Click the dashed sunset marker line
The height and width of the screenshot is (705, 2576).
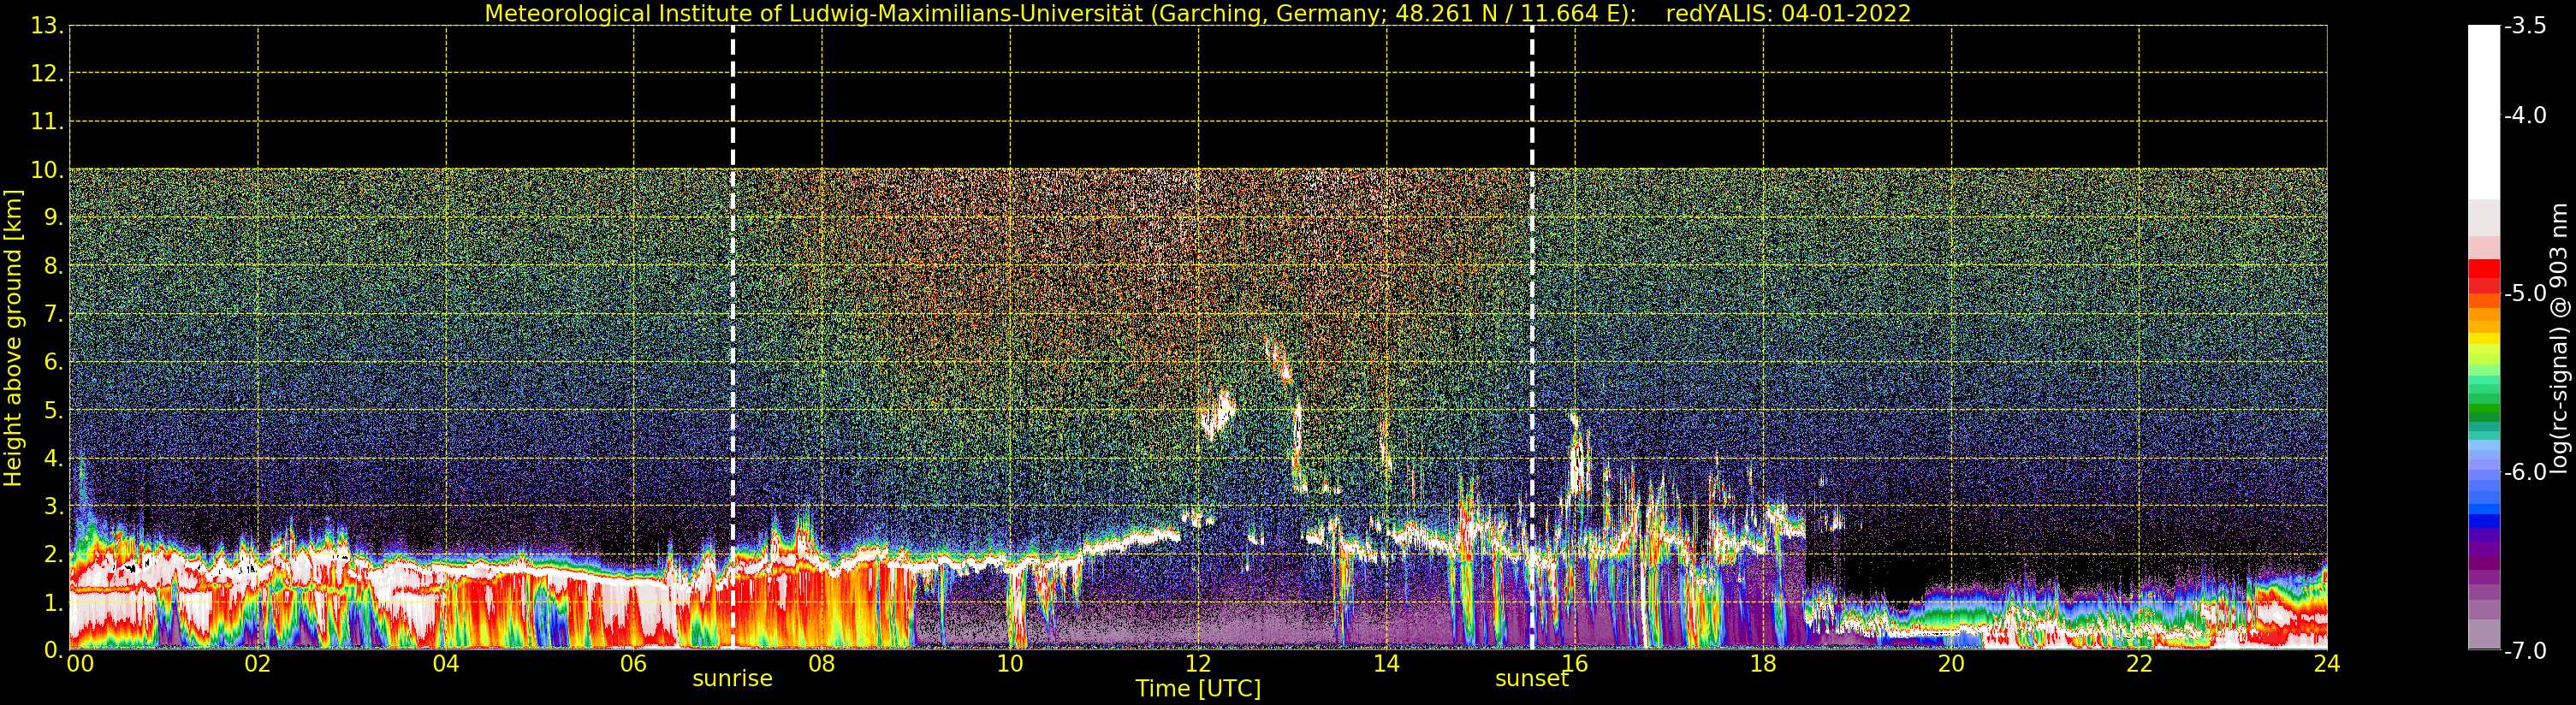tap(1532, 337)
